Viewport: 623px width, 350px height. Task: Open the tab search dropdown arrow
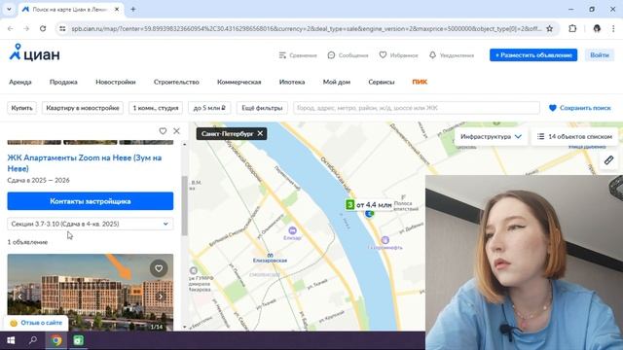tap(9, 9)
